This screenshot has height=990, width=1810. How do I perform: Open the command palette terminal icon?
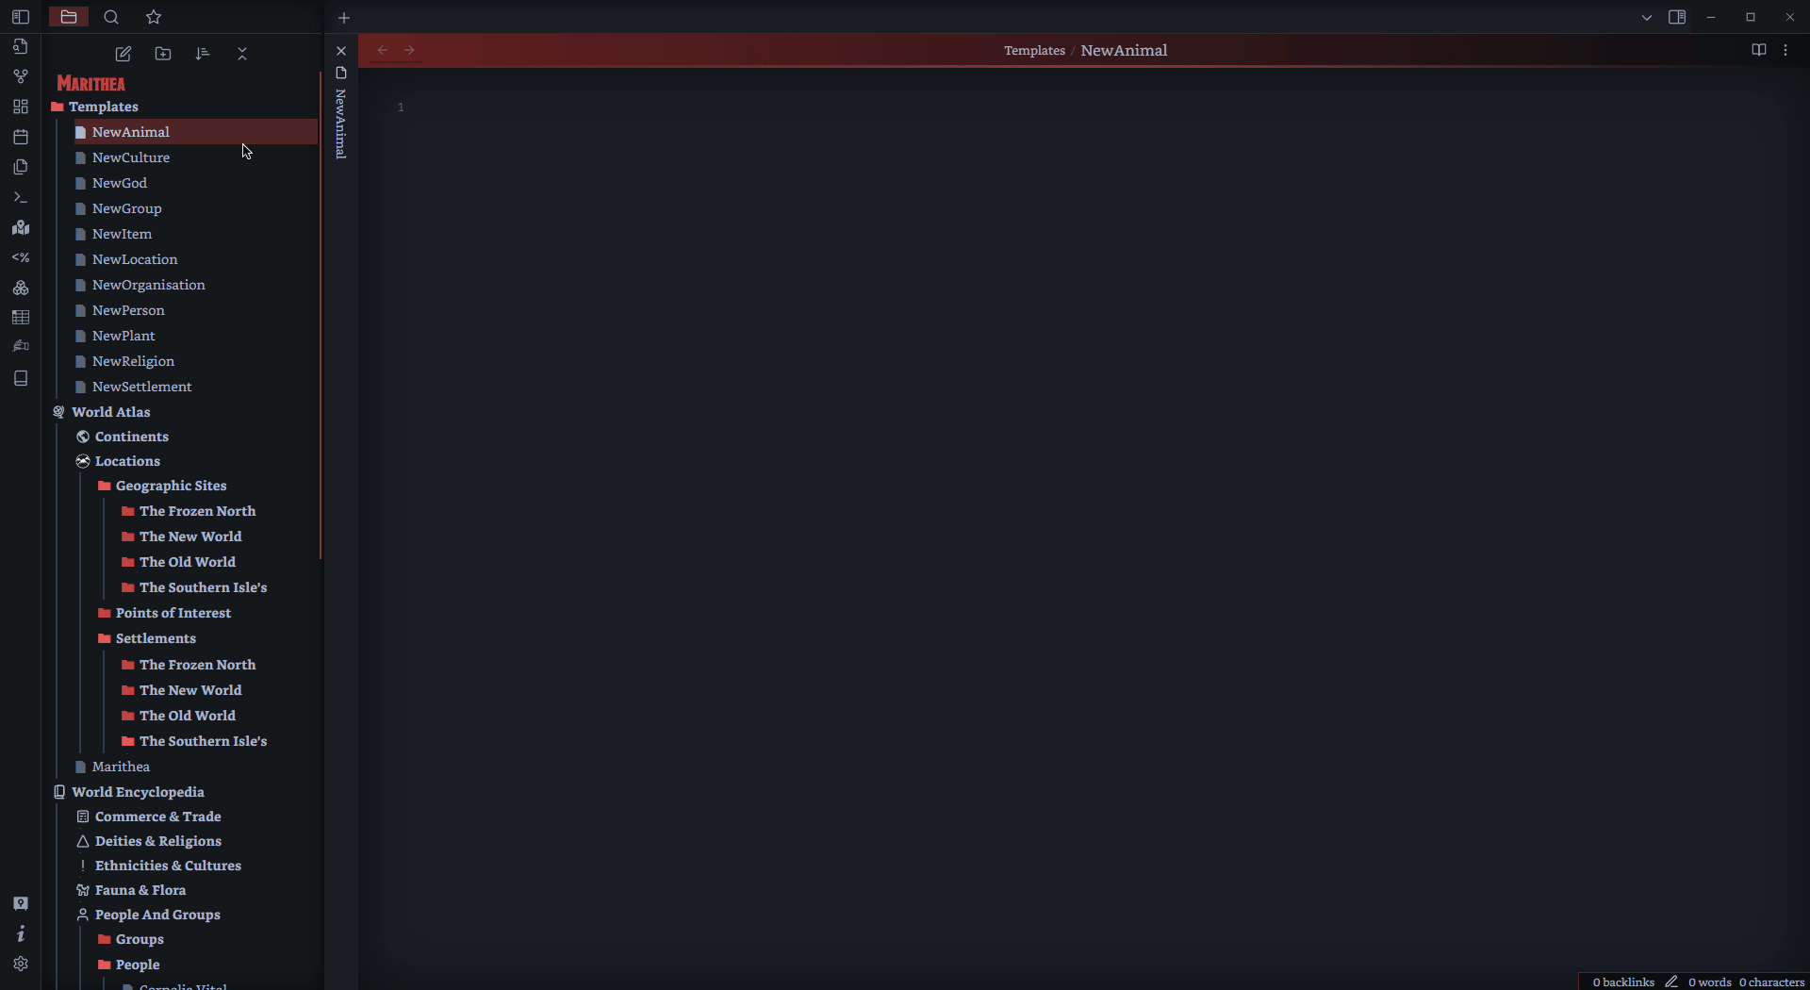coord(21,197)
